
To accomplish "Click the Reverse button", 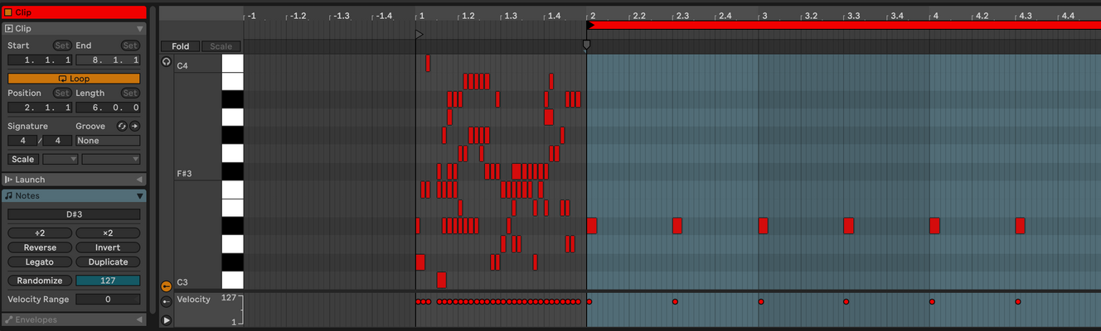I will 40,247.
